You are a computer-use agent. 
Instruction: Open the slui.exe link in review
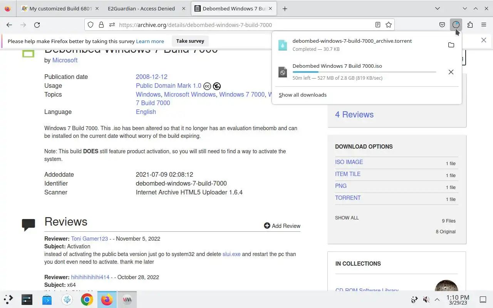[x=231, y=254]
